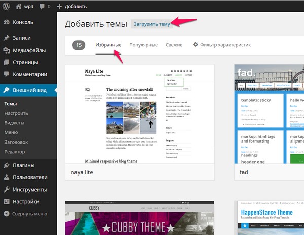Screen dimensions: 304x235
Task: Click Загрузить тему button
Action: [x=151, y=24]
